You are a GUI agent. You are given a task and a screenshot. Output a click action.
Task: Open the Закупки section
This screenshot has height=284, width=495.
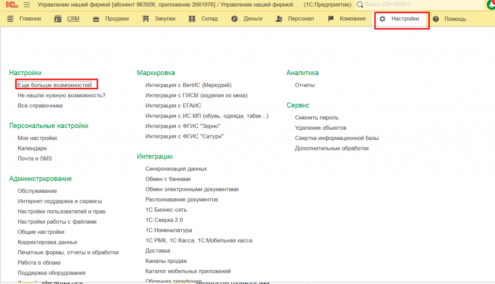pyautogui.click(x=165, y=19)
